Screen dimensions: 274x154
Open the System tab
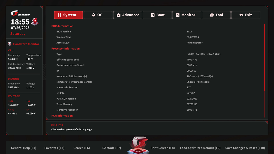point(68,15)
